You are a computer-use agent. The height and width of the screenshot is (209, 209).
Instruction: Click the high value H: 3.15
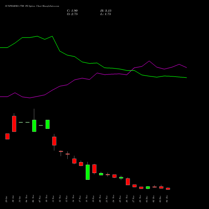(106, 11)
